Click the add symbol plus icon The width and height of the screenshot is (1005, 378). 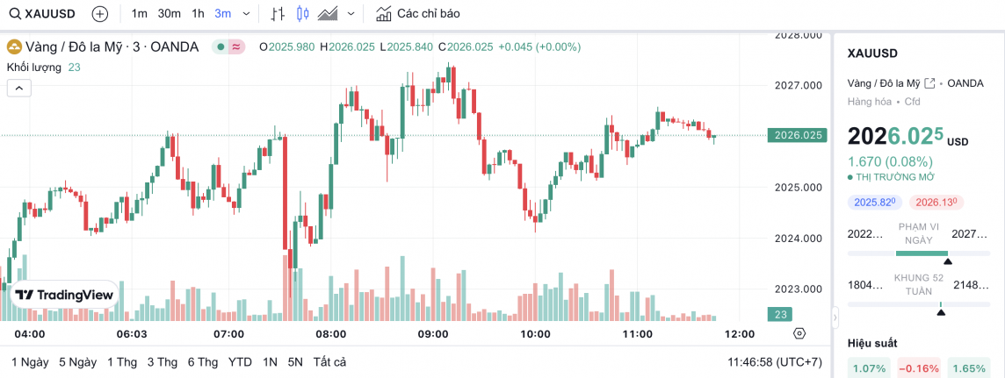coord(100,14)
